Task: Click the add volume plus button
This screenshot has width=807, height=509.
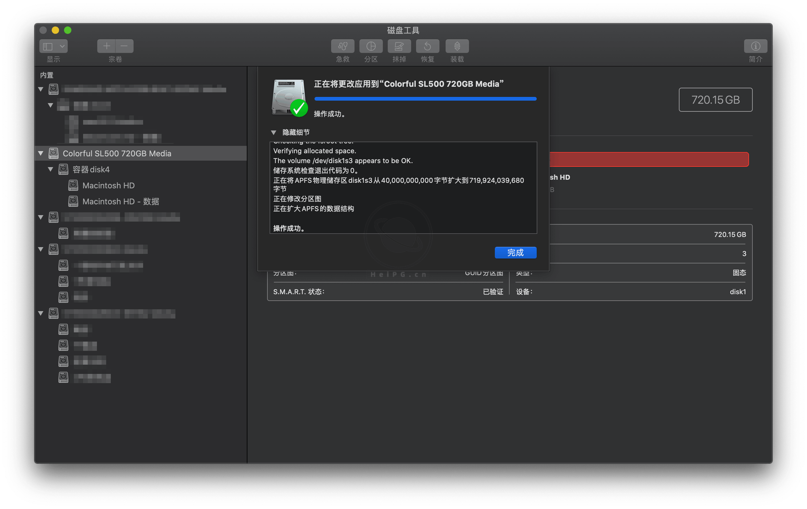Action: click(106, 46)
